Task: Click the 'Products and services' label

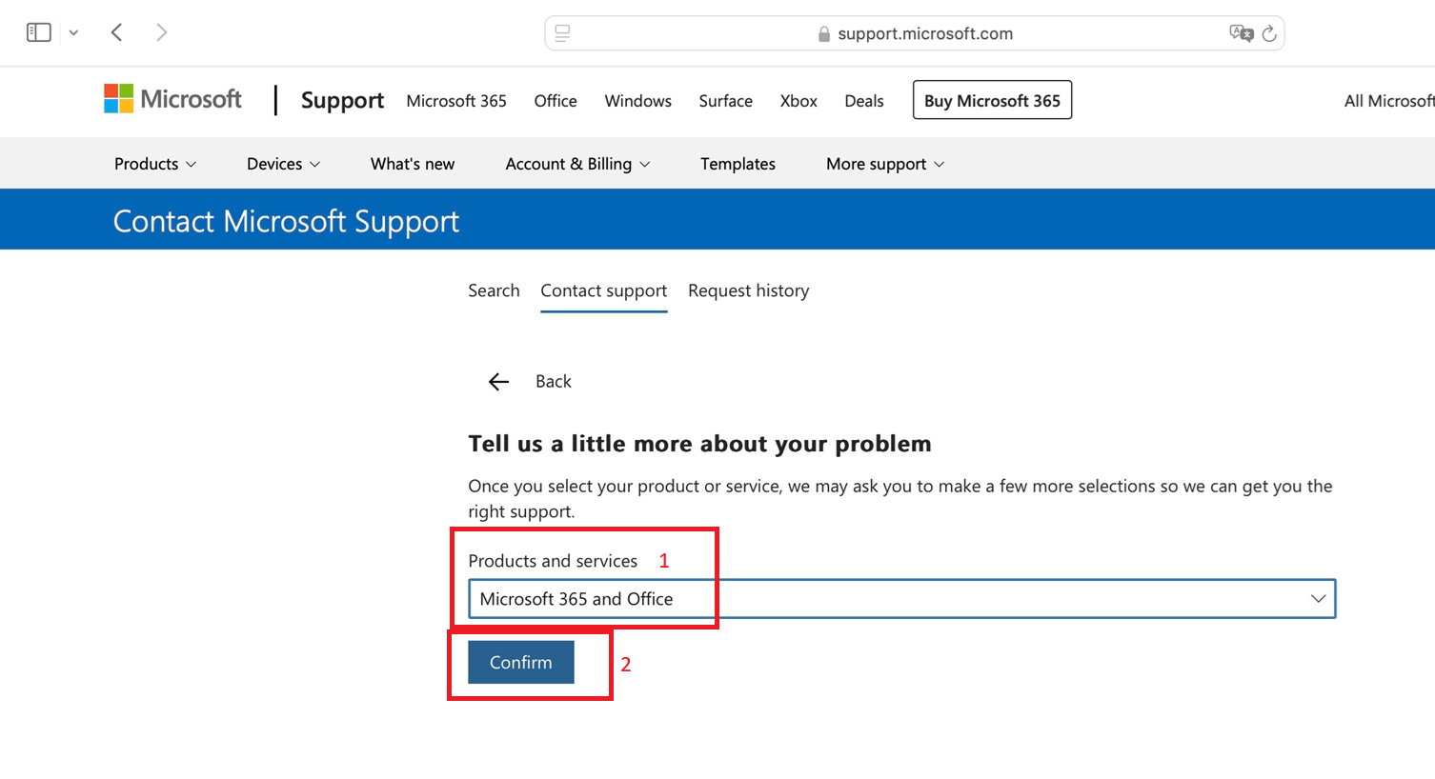Action: click(553, 561)
